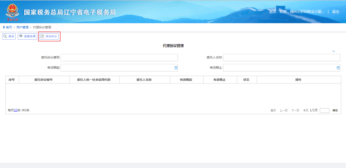Click the 查看申请 button
The height and width of the screenshot is (168, 346).
[x=27, y=36]
